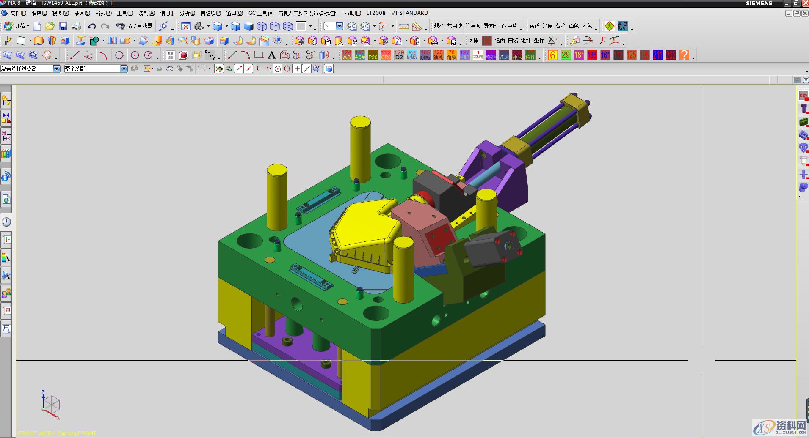Click the orange question mark icon
This screenshot has width=809, height=438.
tap(684, 55)
